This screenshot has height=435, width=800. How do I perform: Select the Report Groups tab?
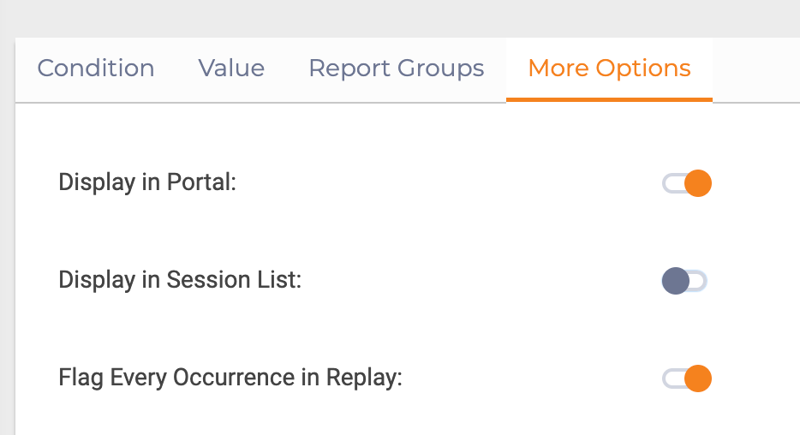396,69
